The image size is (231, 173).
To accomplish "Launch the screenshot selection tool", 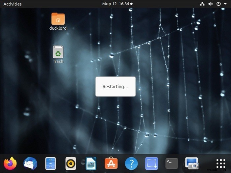I will click(151, 163).
